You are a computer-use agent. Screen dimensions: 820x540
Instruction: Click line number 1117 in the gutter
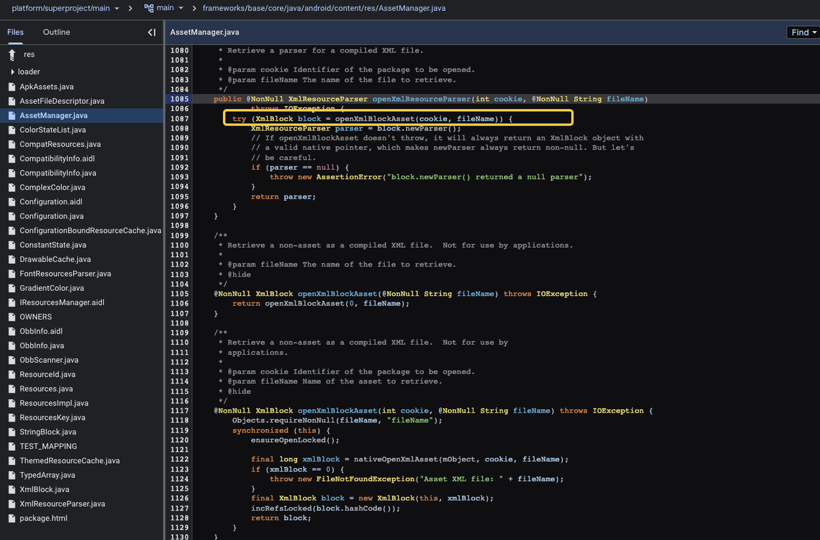pos(179,411)
